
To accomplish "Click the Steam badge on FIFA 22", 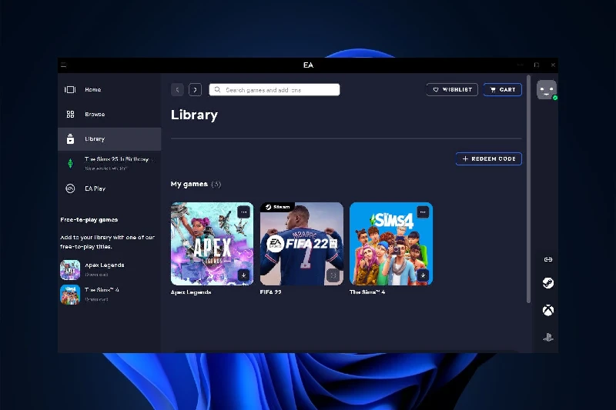I will click(x=277, y=207).
